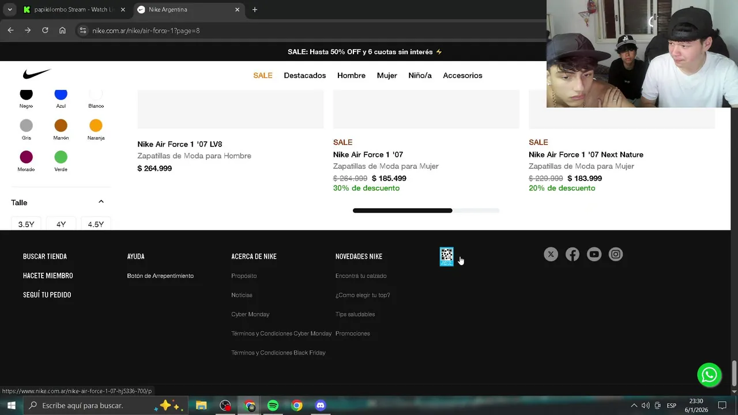Open the Noticias footer link

242,295
